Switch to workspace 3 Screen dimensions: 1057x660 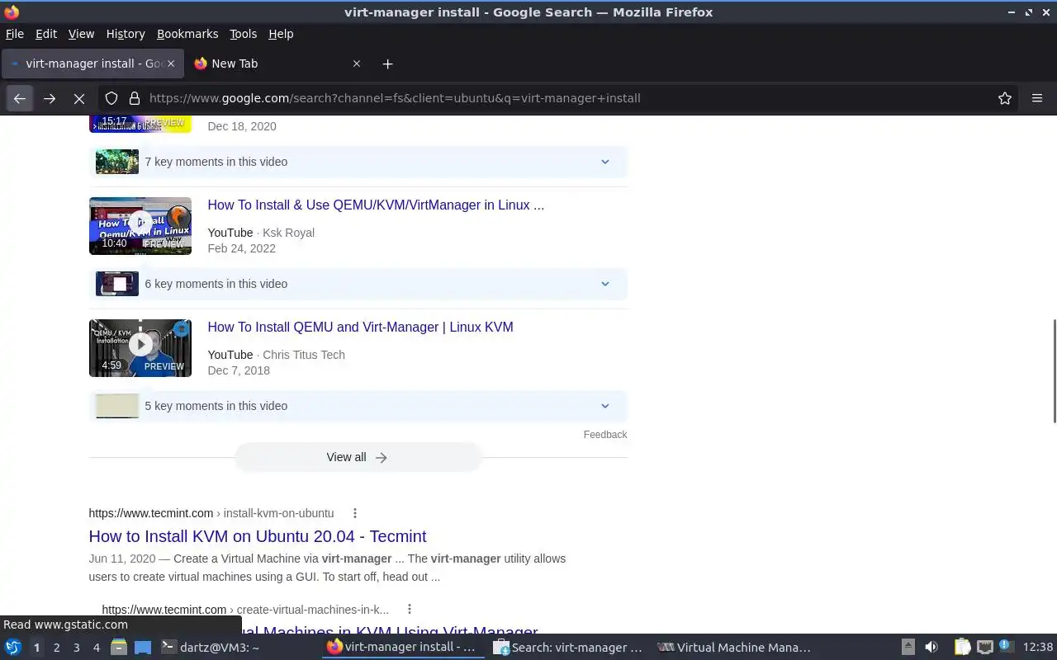(x=77, y=648)
